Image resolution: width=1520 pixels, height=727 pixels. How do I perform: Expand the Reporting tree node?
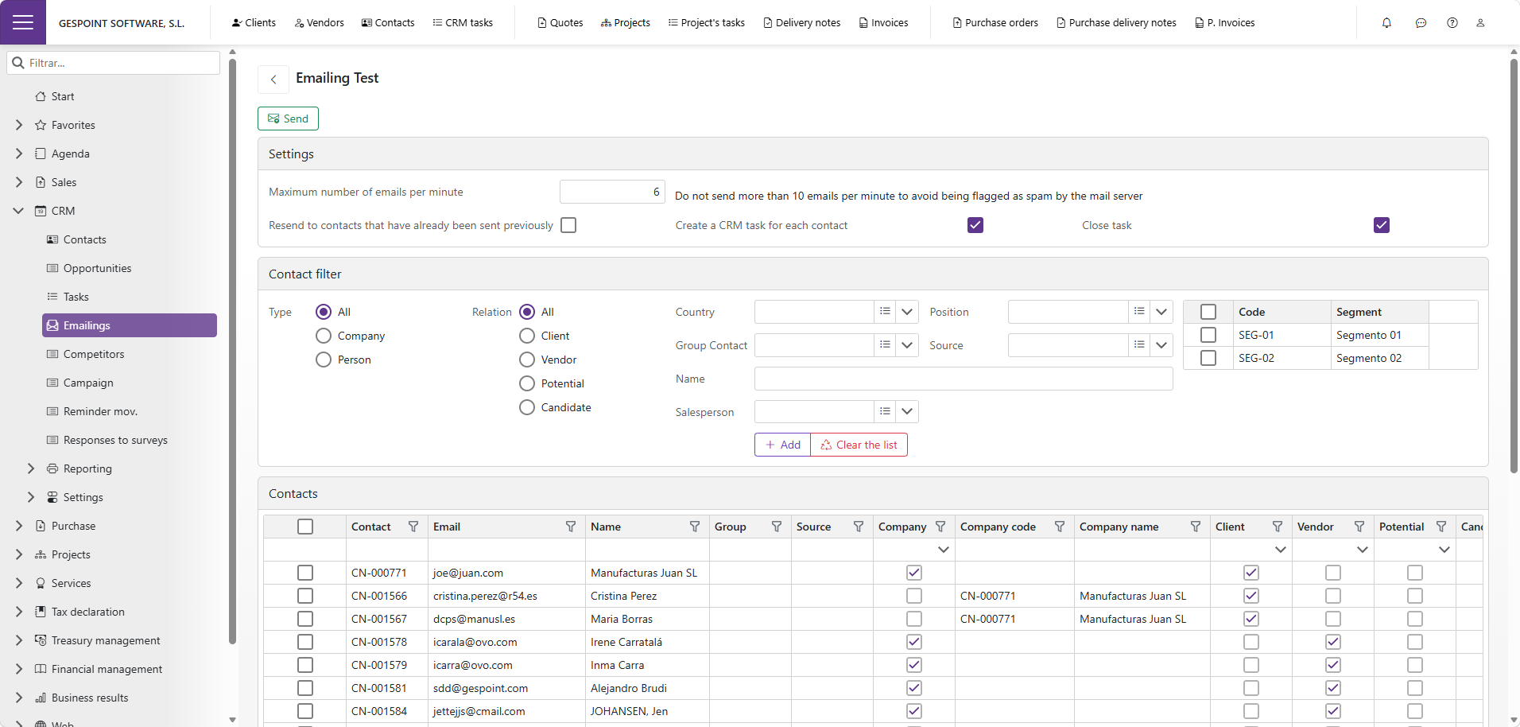(x=31, y=468)
